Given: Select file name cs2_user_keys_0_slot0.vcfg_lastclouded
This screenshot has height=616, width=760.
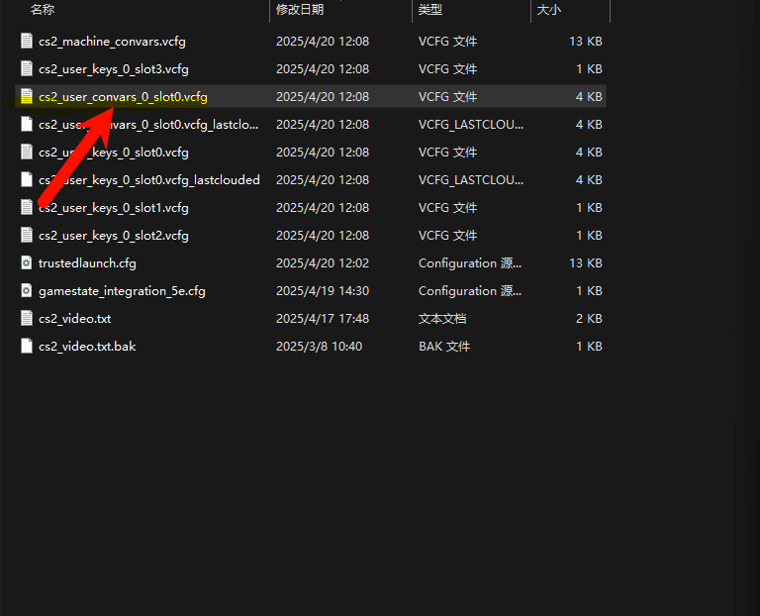Looking at the screenshot, I should click(x=149, y=180).
